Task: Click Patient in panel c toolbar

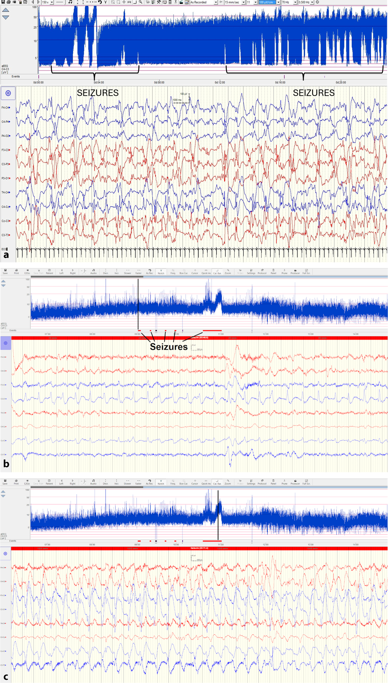Action: (x=49, y=482)
